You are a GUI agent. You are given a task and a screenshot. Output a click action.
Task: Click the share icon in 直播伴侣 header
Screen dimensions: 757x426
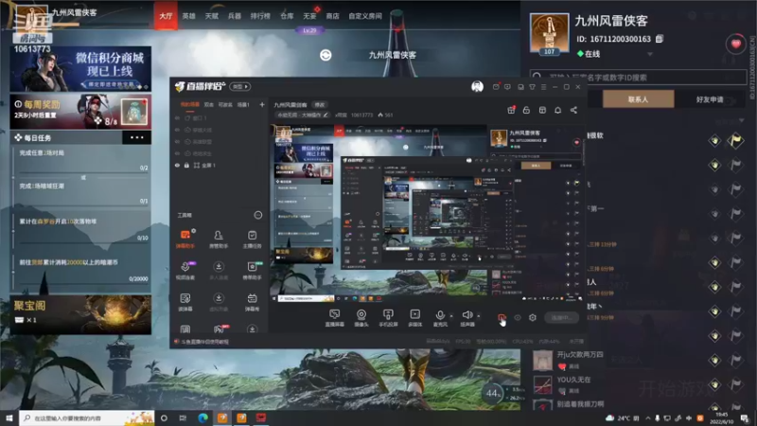(x=573, y=110)
